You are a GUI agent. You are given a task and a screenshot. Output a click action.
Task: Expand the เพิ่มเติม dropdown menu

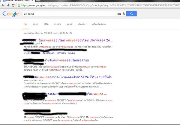point(82,24)
